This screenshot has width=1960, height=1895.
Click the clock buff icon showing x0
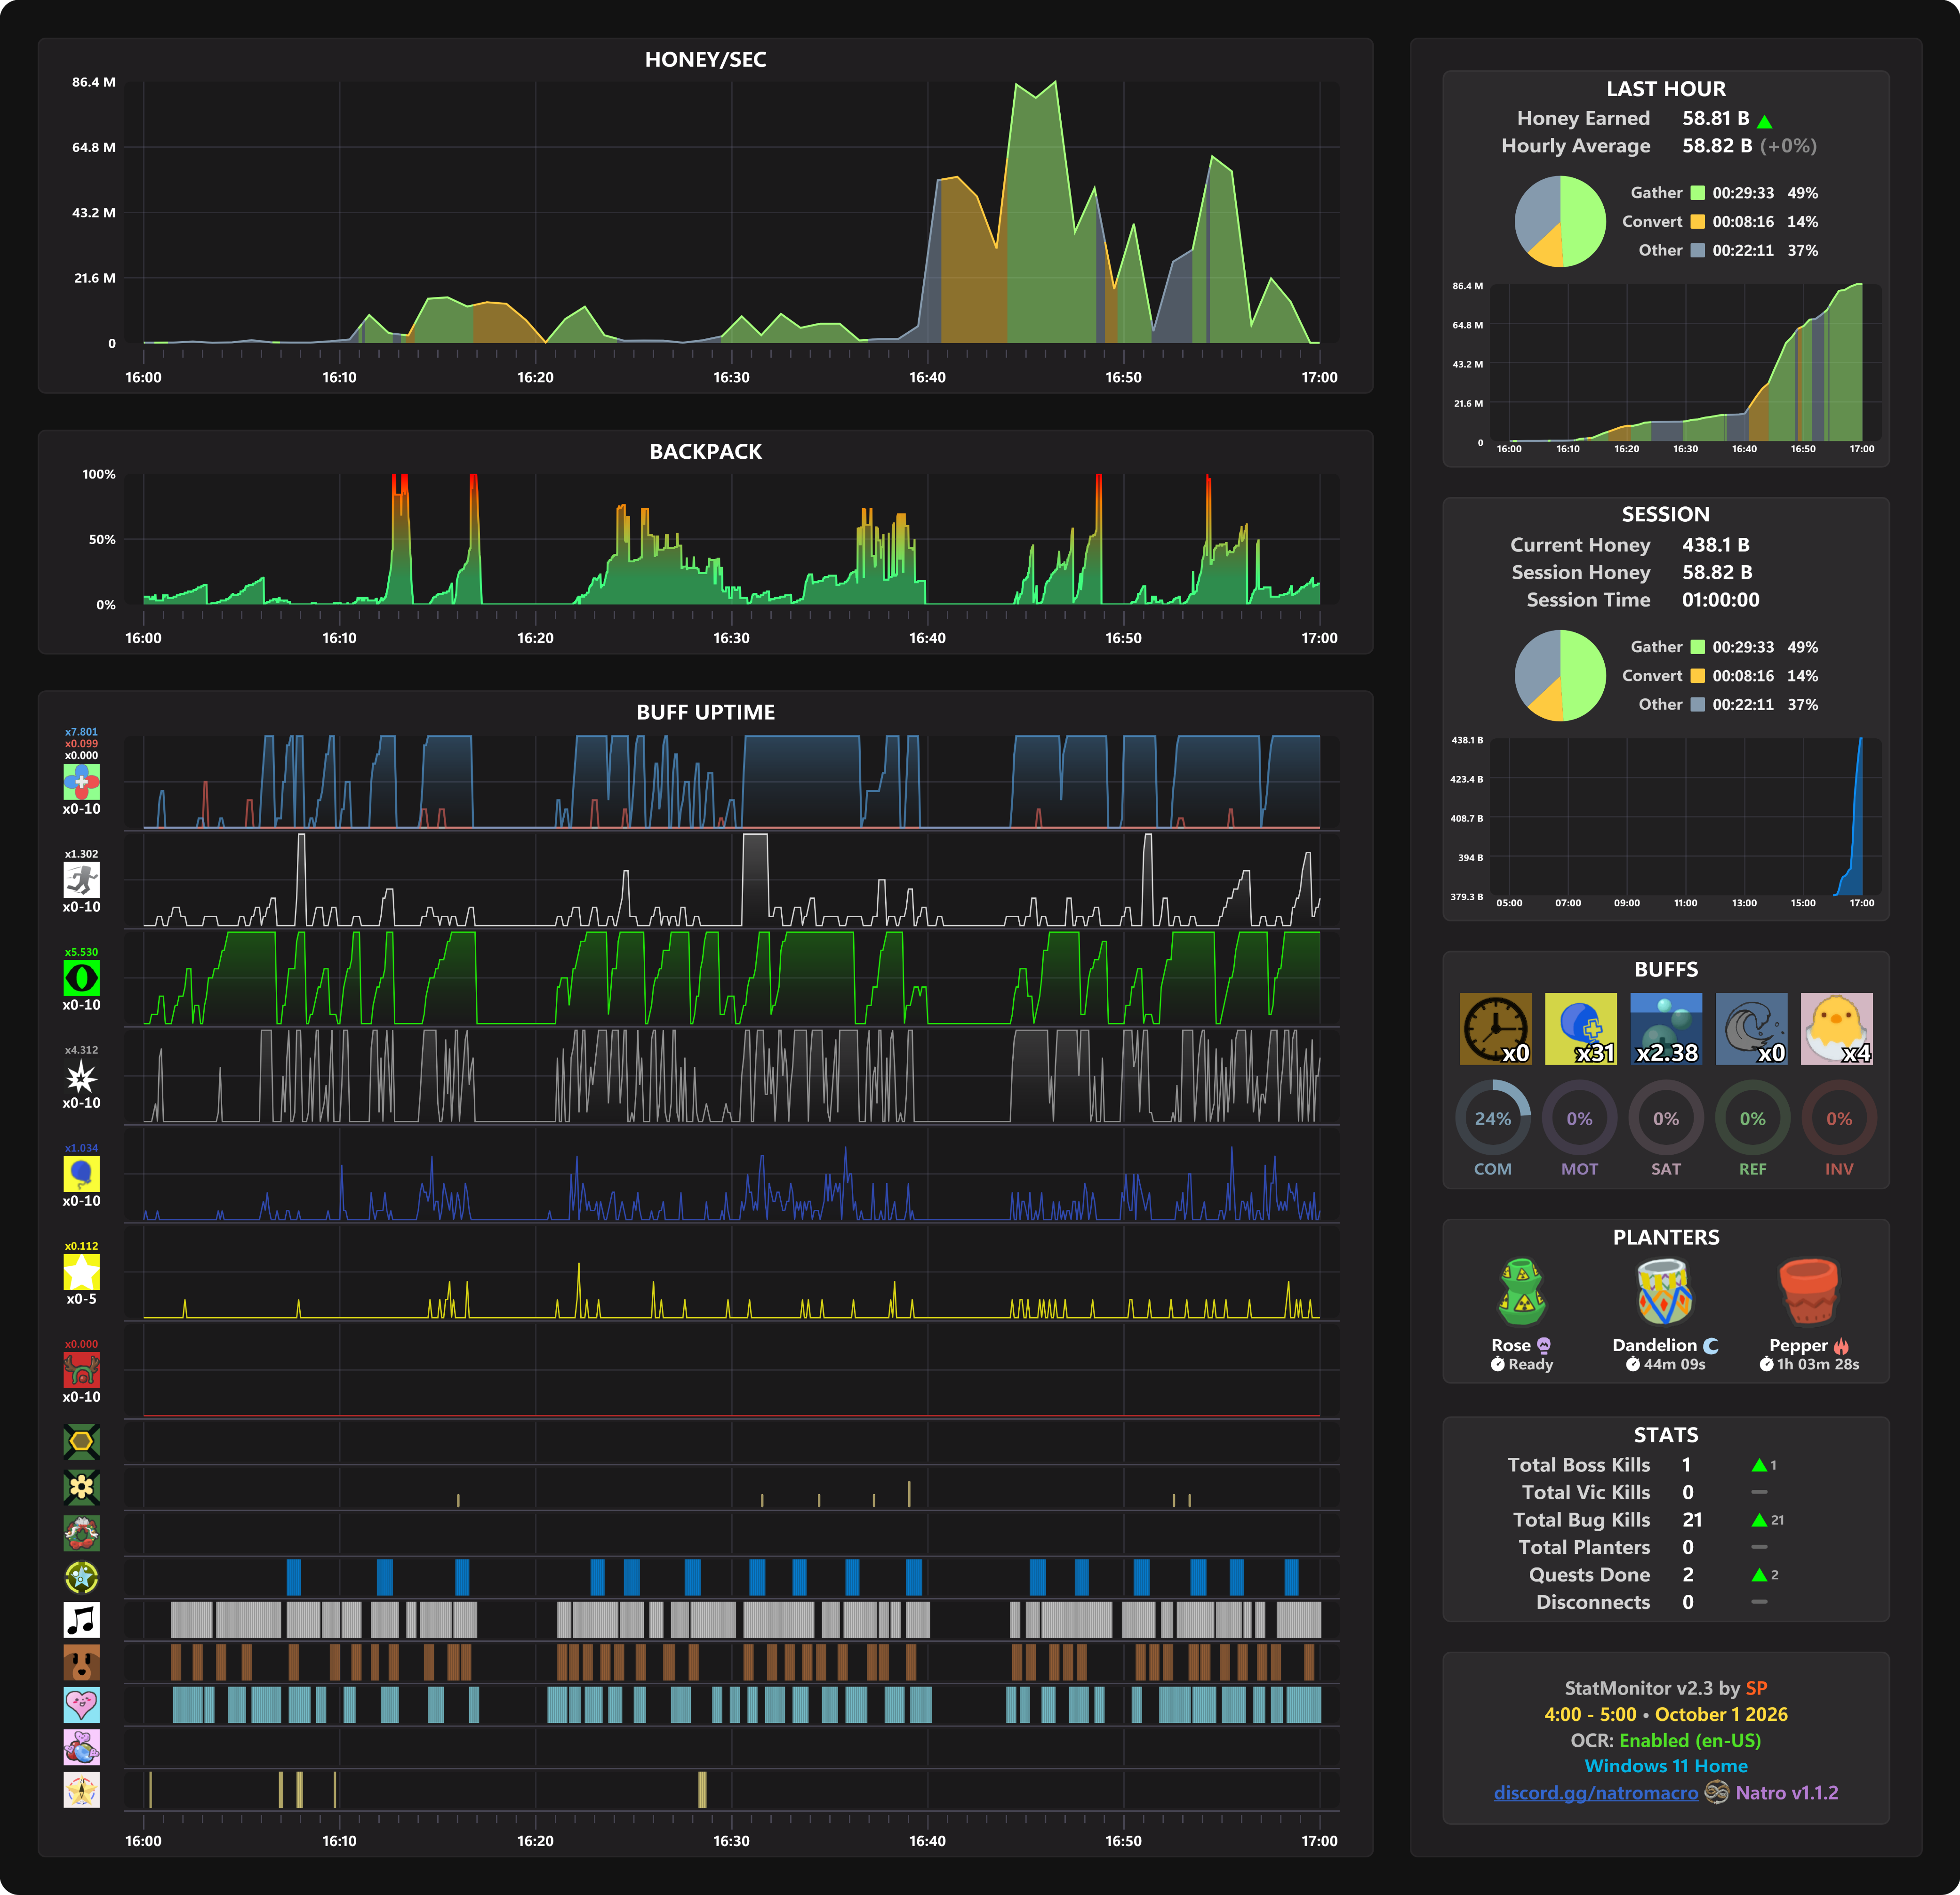click(1495, 1028)
